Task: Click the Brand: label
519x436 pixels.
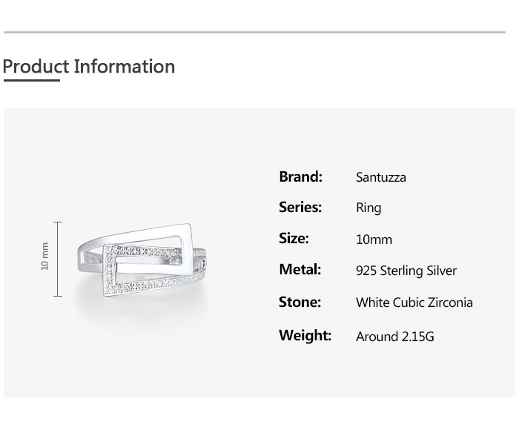Action: (x=300, y=176)
